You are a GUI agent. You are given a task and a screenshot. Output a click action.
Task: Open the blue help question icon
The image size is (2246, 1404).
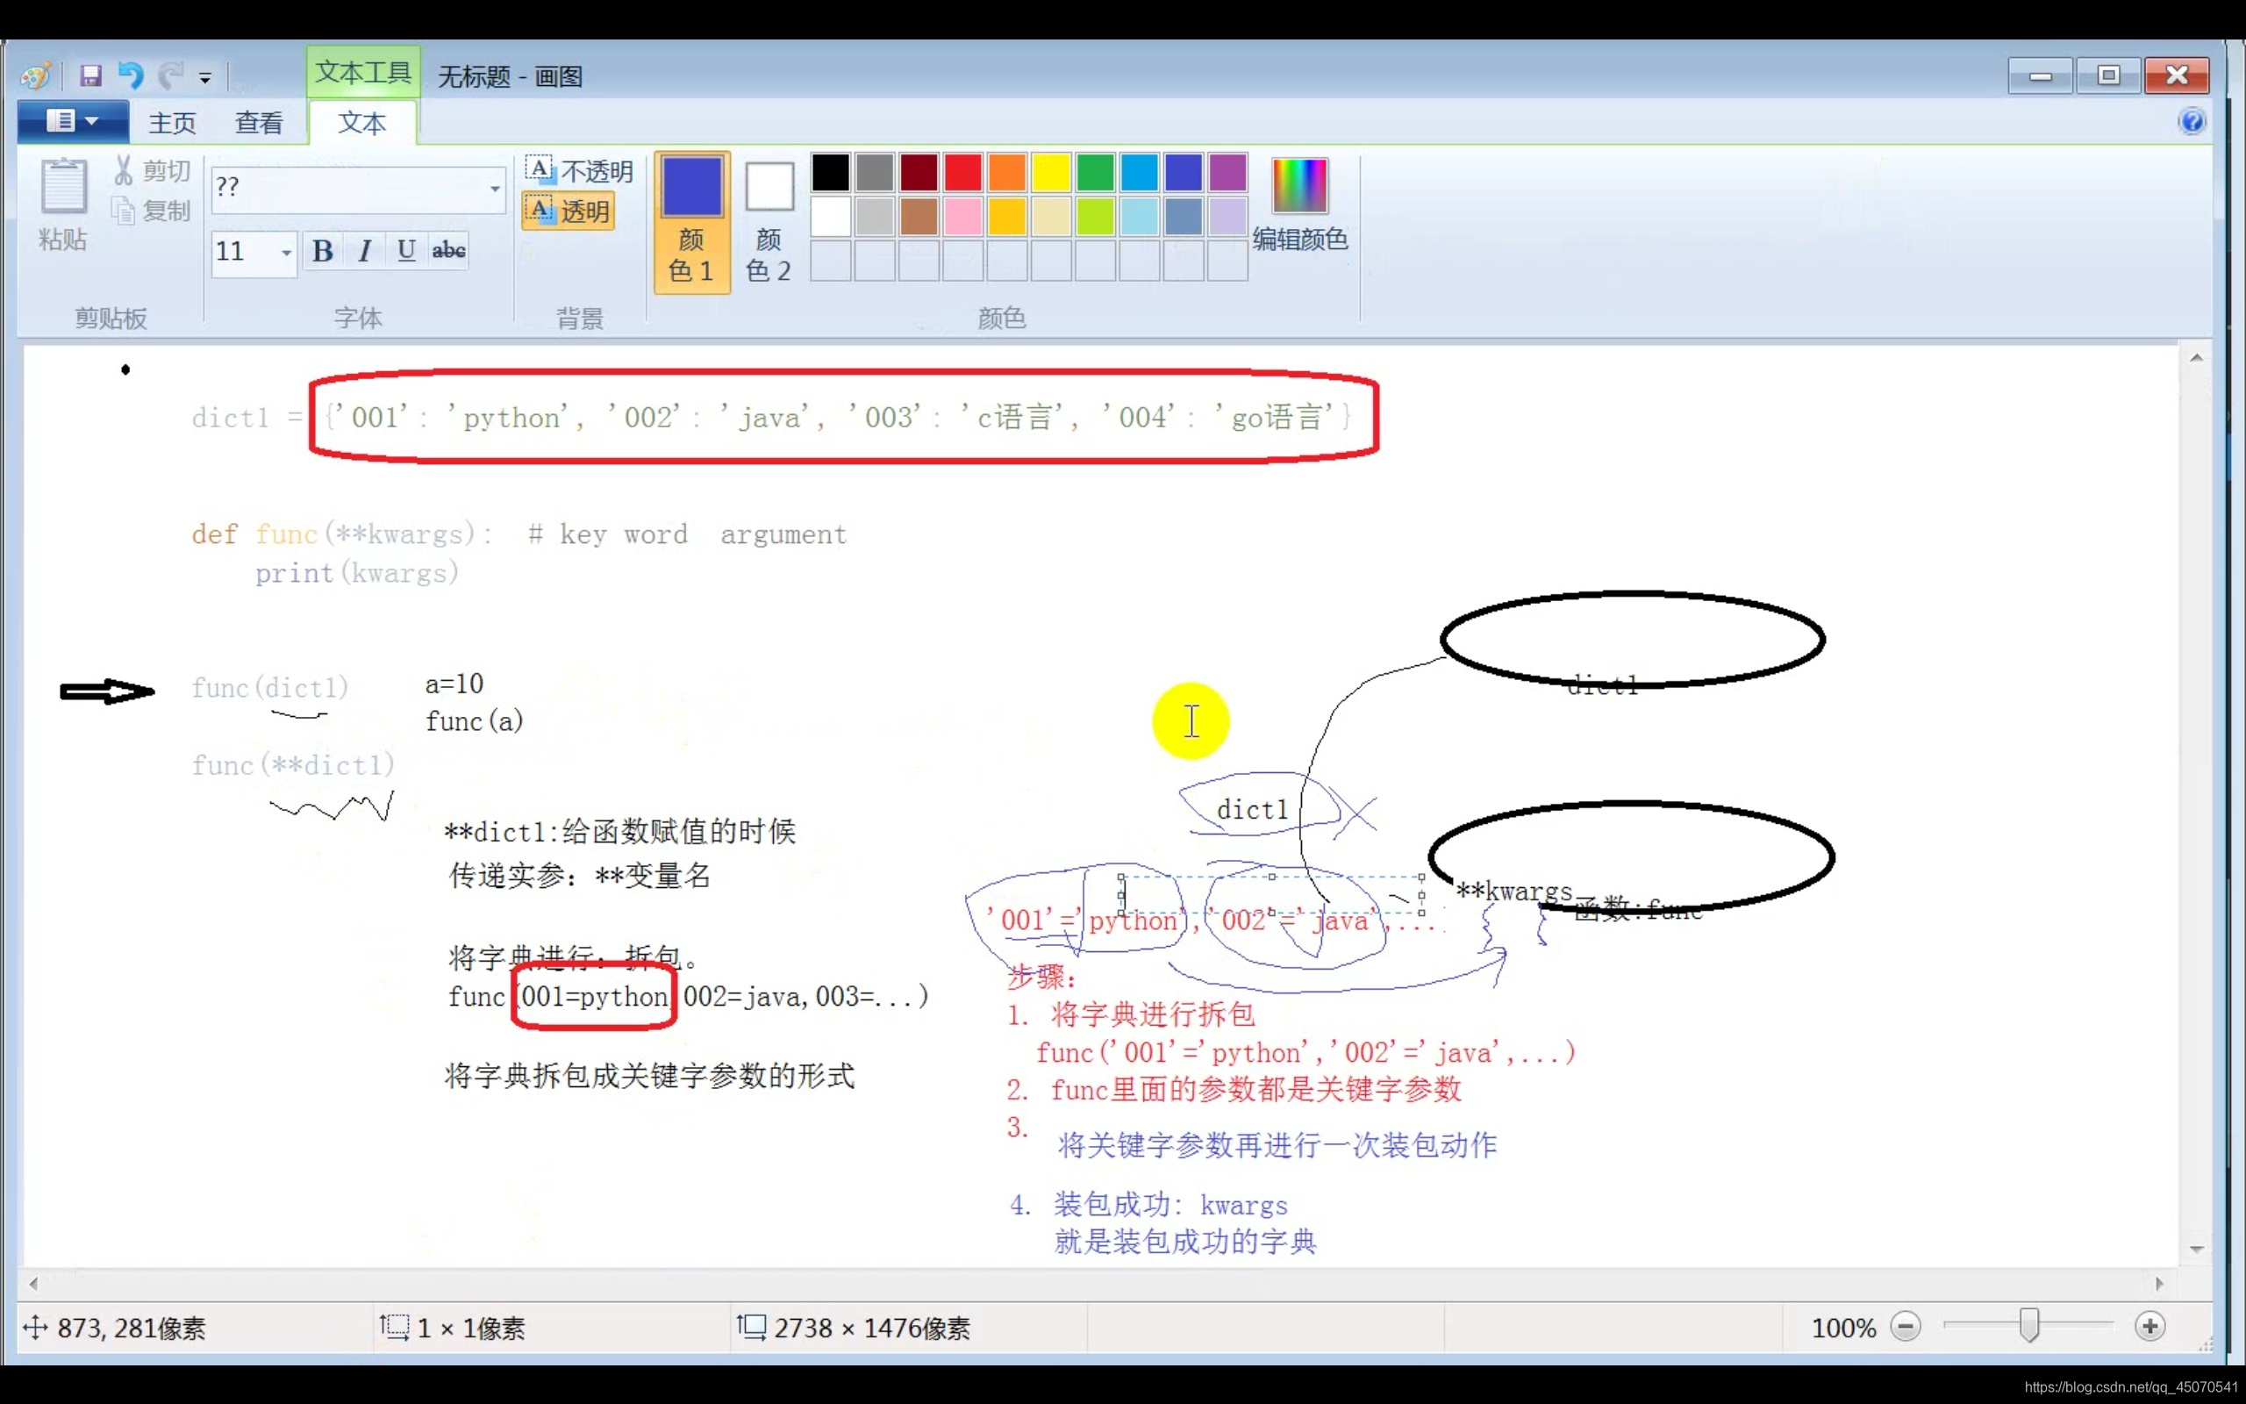[2192, 122]
